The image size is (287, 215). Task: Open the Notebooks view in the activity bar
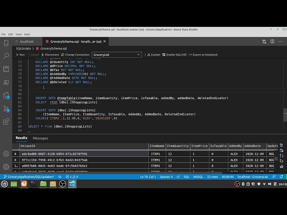[x=6, y=69]
